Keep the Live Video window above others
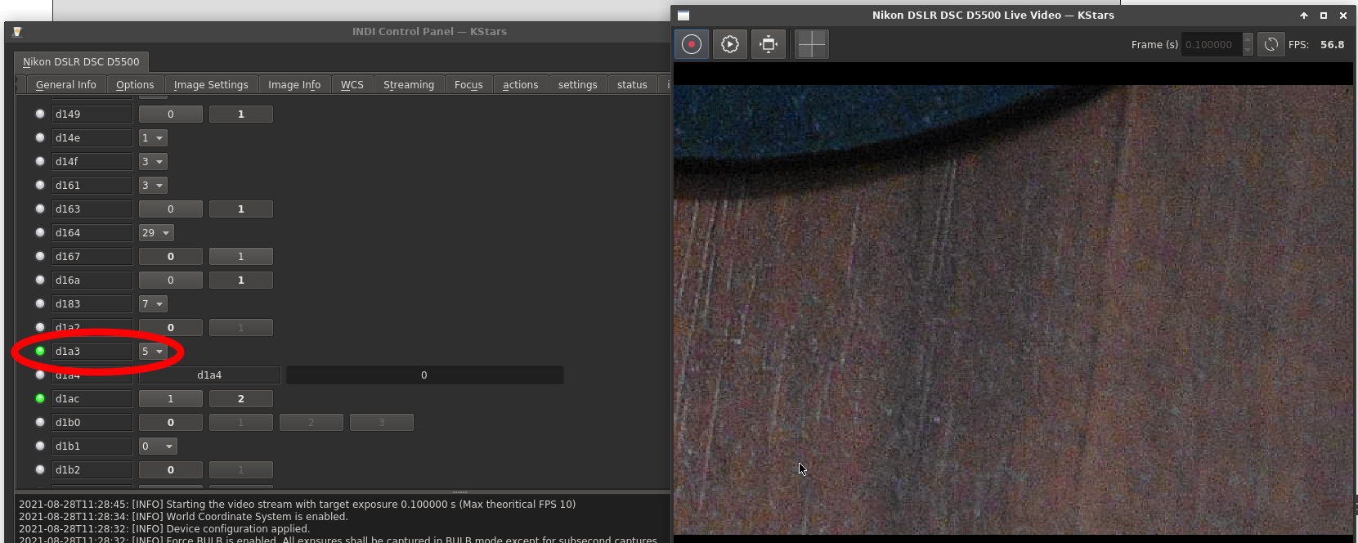The width and height of the screenshot is (1358, 543). [x=1304, y=16]
